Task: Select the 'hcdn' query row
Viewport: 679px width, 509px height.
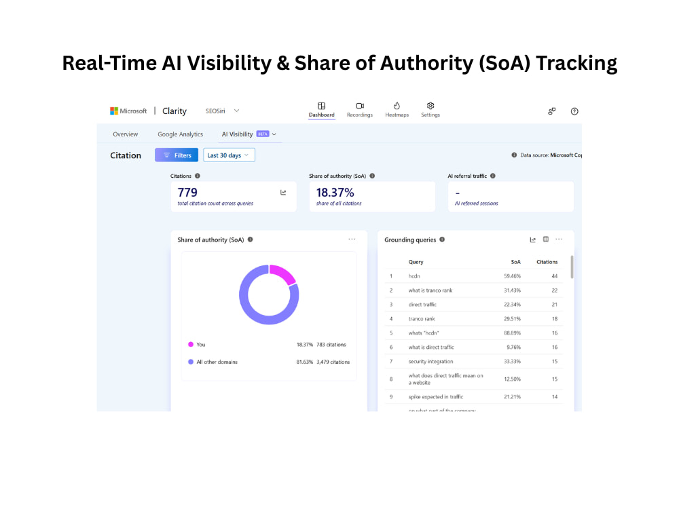Action: tap(473, 276)
